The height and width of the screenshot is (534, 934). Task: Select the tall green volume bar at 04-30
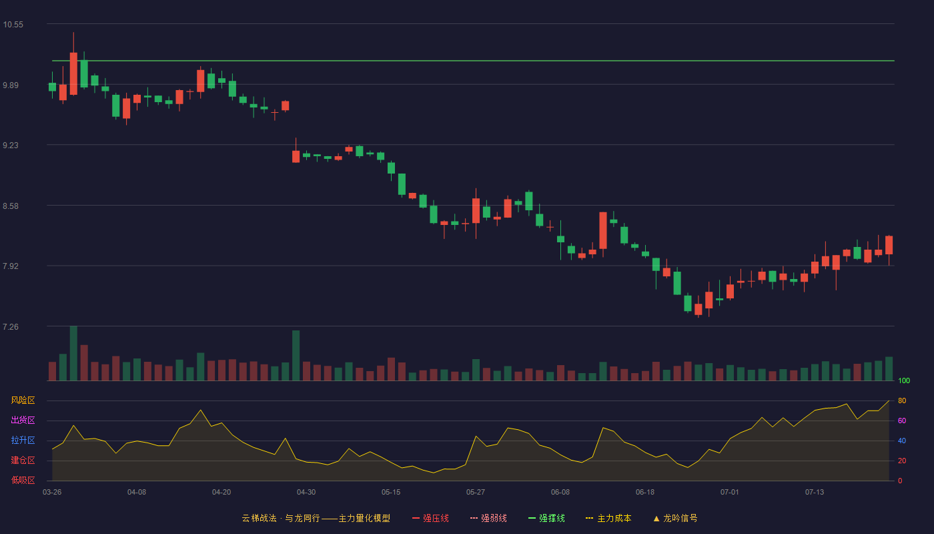point(296,355)
